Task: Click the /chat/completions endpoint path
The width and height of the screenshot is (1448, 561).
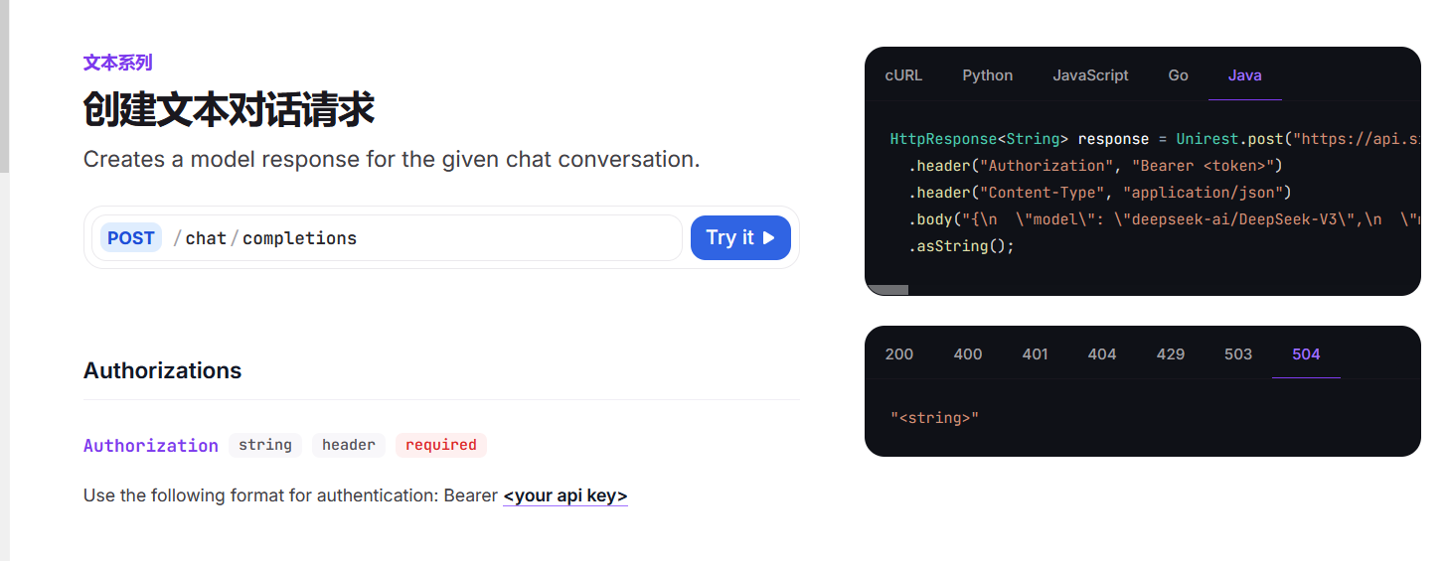Action: pos(264,238)
